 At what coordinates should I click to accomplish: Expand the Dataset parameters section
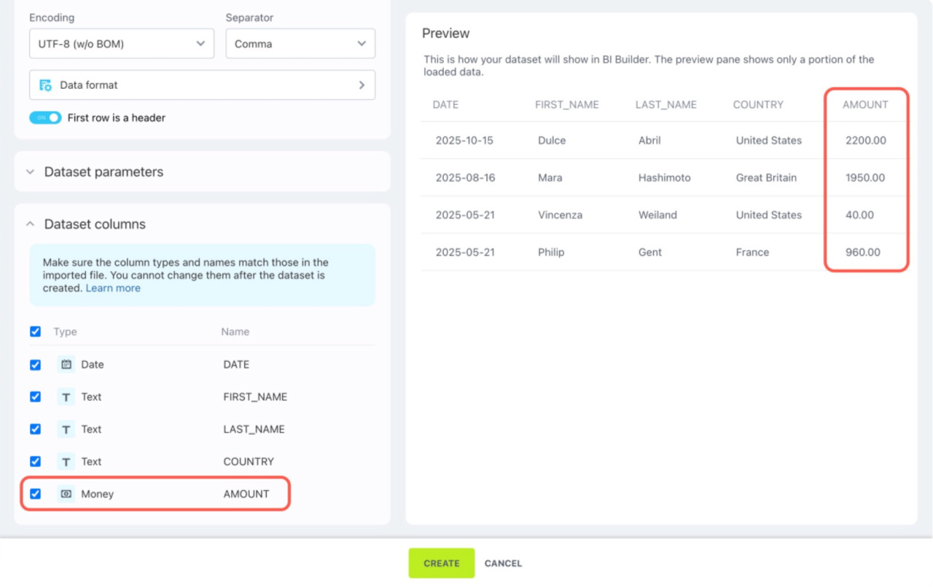click(104, 172)
